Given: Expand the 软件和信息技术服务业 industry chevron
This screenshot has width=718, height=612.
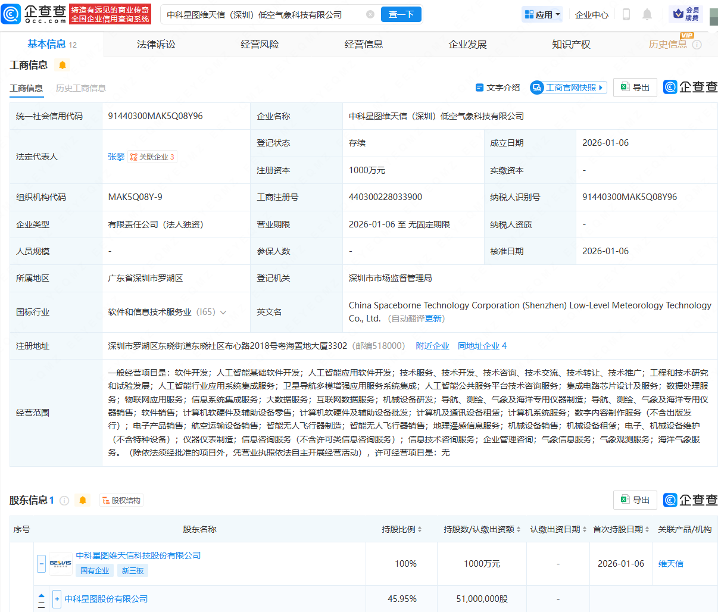Looking at the screenshot, I should click(223, 313).
